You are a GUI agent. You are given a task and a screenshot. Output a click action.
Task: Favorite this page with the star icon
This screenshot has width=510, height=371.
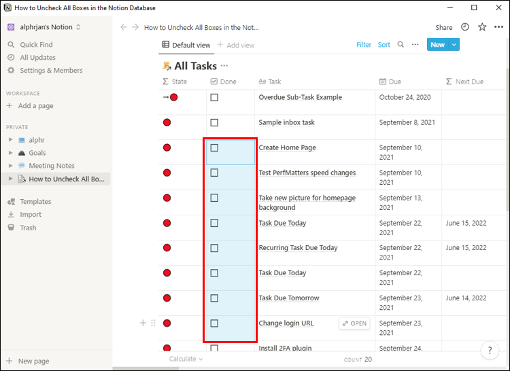coord(482,27)
